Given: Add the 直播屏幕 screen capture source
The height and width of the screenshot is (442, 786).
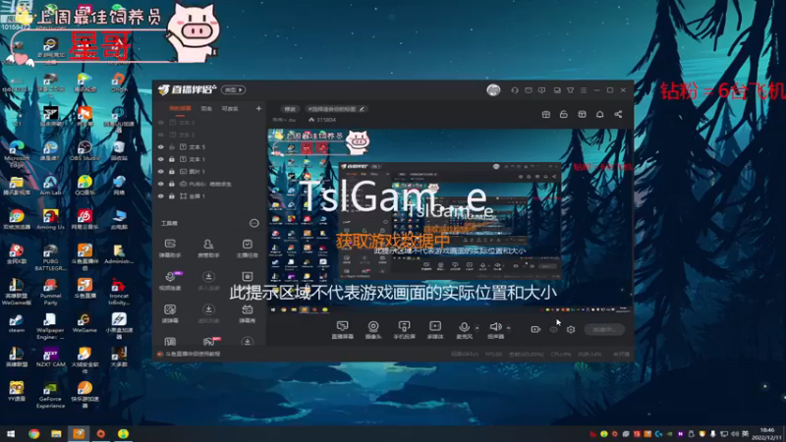Looking at the screenshot, I should [x=342, y=330].
